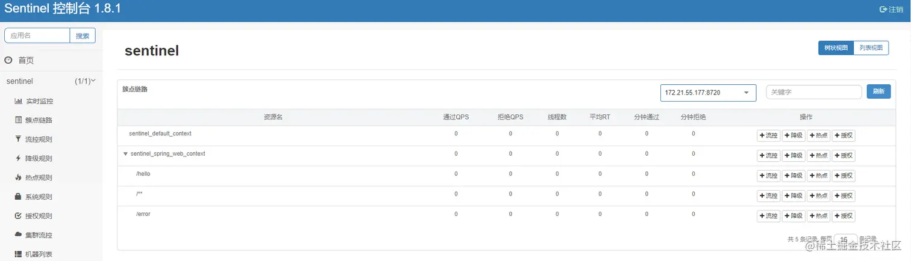
Task: Click the bar-chart icon of 实时监控
Action: click(x=18, y=101)
